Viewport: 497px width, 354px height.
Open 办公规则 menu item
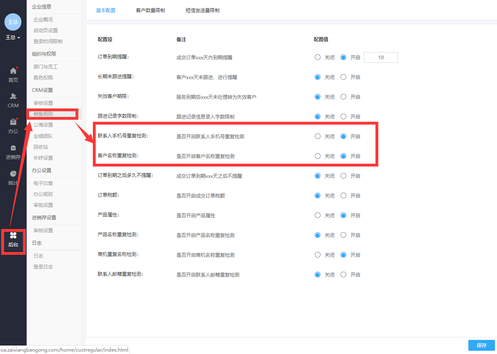43,194
